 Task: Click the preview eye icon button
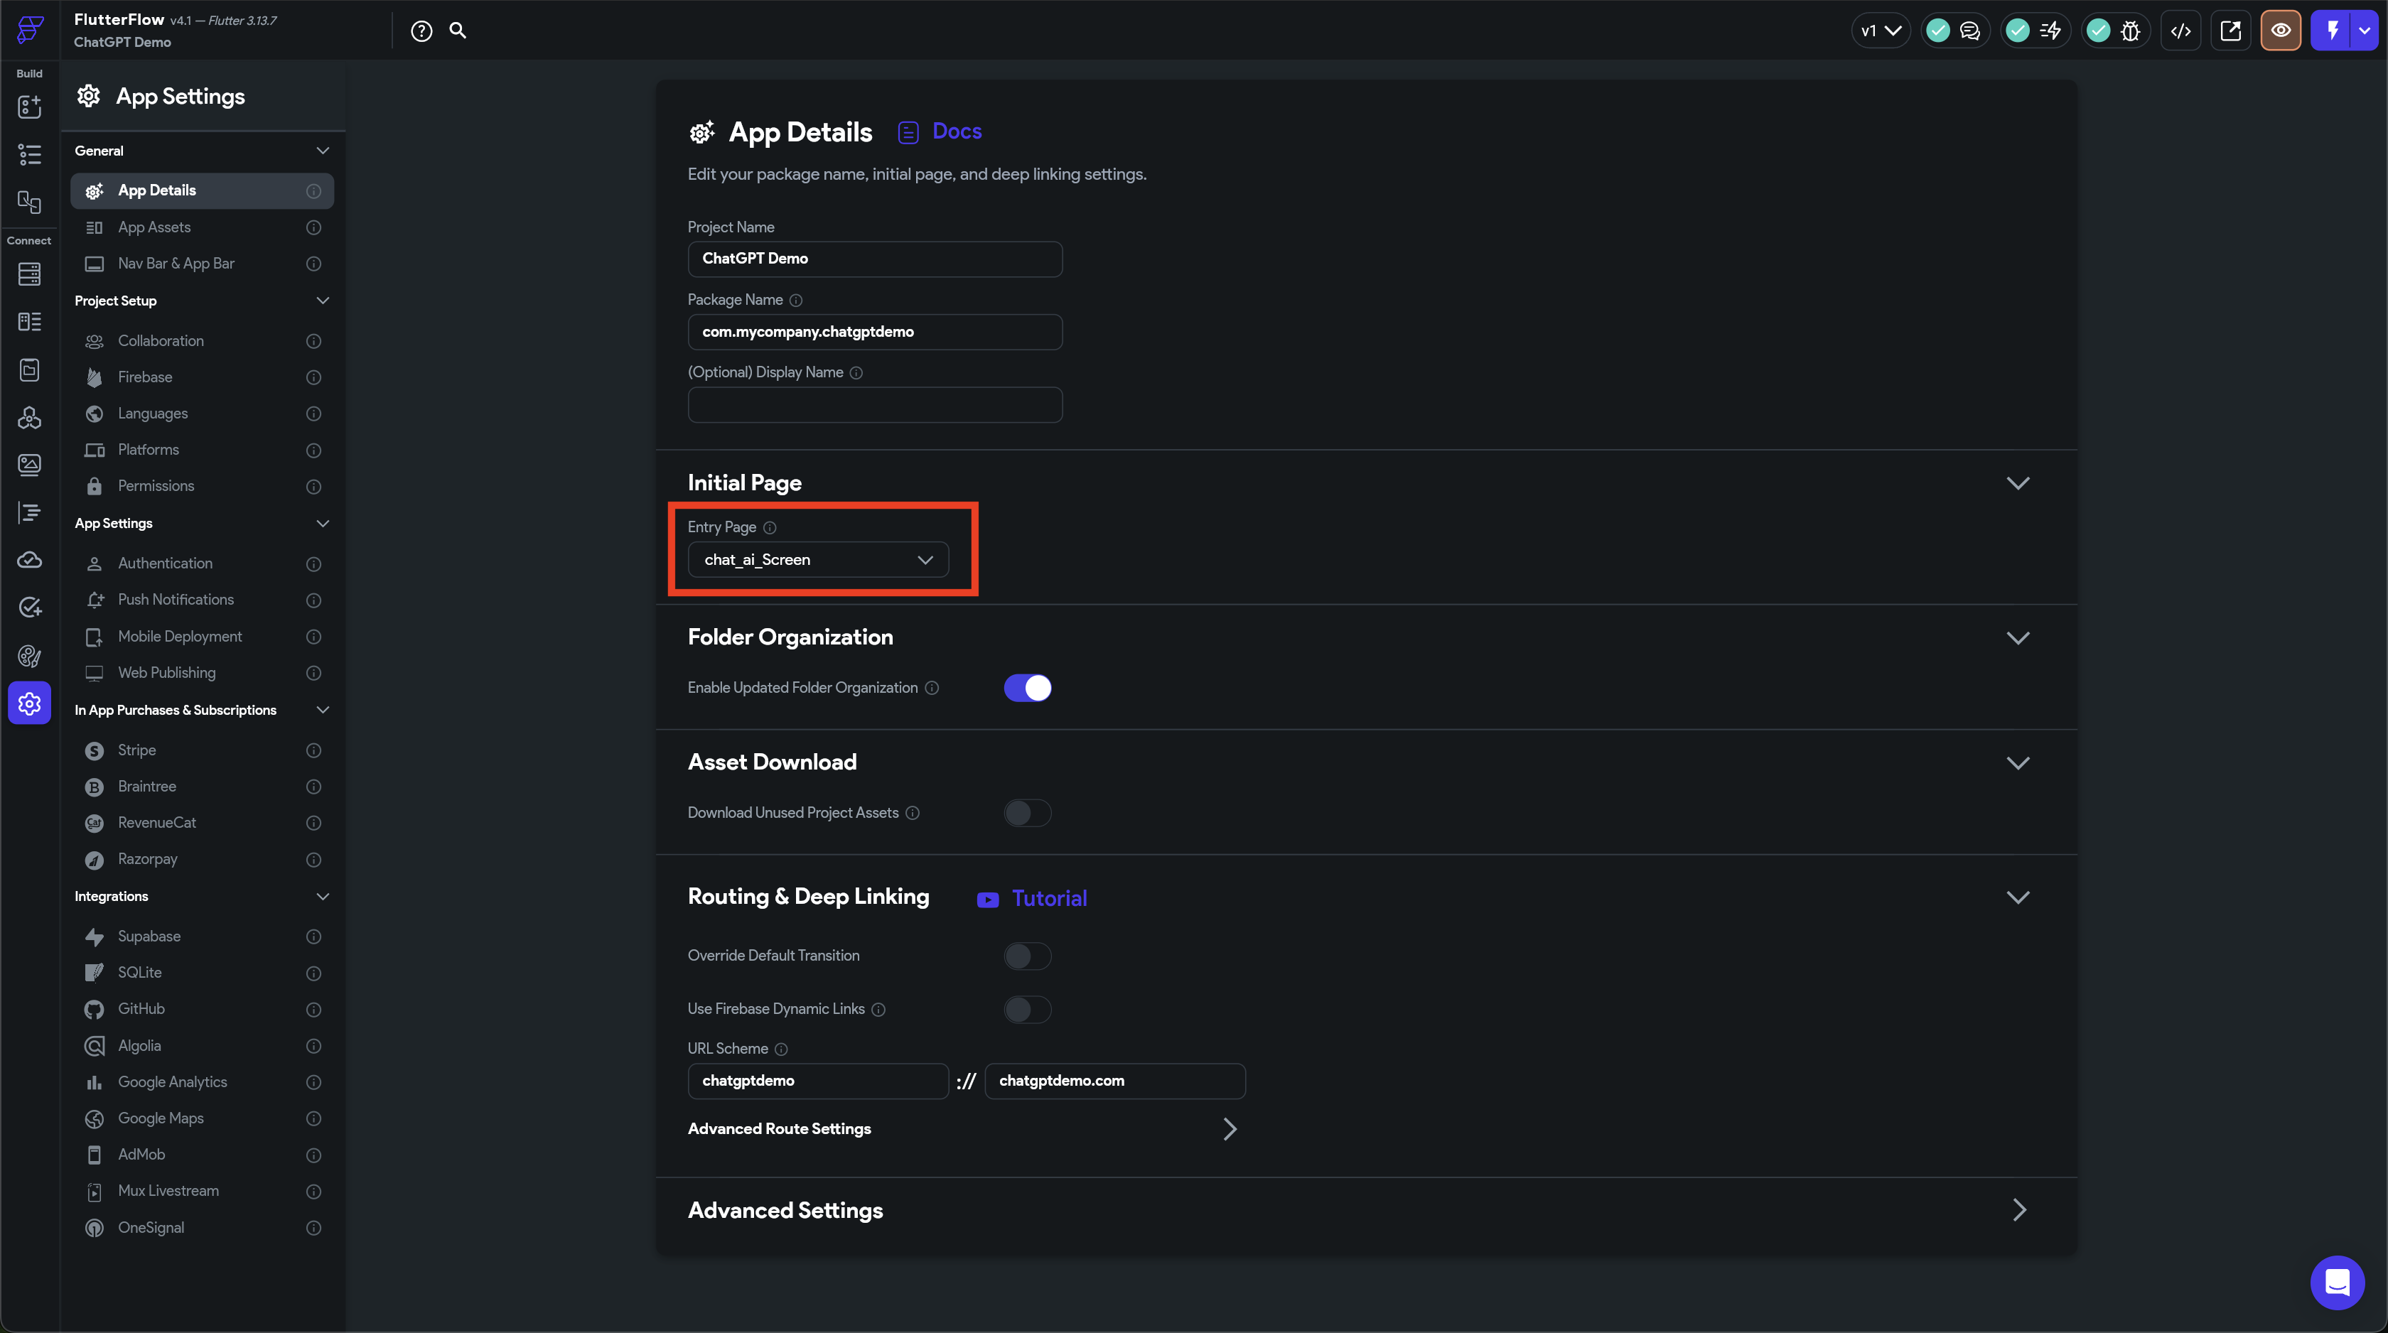[2281, 31]
